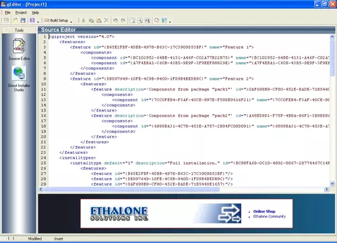Click the Copy toolbar icon

[91, 20]
